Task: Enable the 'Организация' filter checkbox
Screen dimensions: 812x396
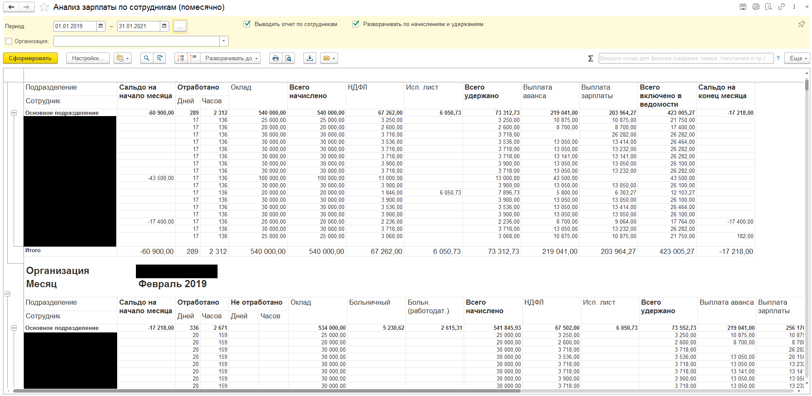Action: coord(9,41)
